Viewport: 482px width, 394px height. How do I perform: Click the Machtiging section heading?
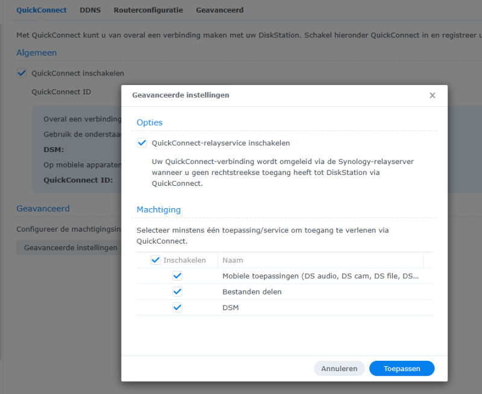[158, 209]
